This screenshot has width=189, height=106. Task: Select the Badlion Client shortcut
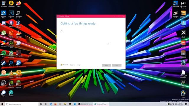pos(183,94)
